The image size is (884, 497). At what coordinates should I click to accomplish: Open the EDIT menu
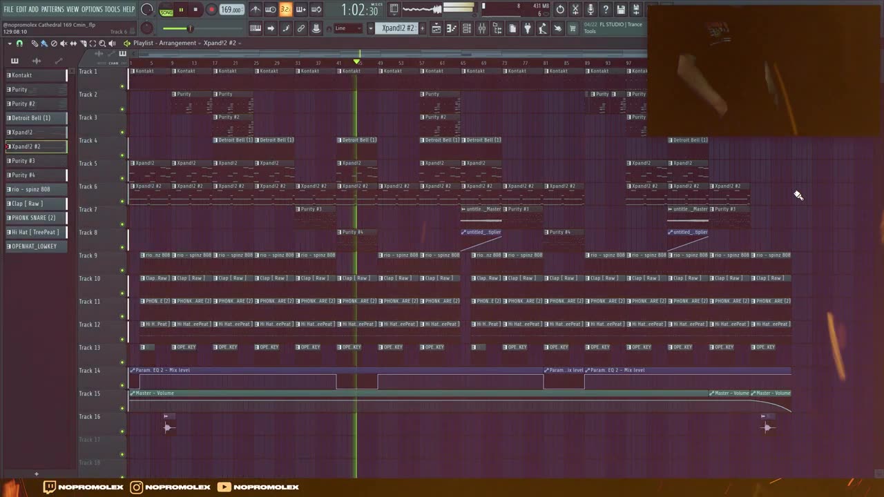pos(21,9)
